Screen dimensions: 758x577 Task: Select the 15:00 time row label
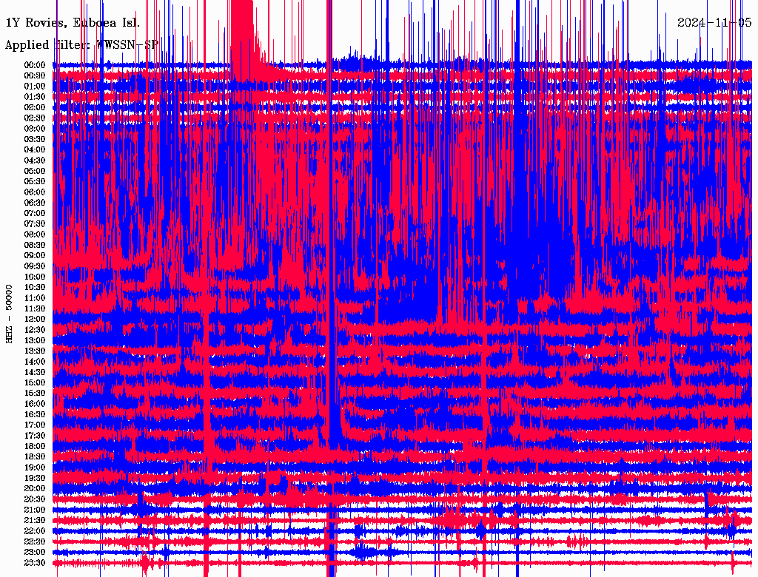click(35, 383)
